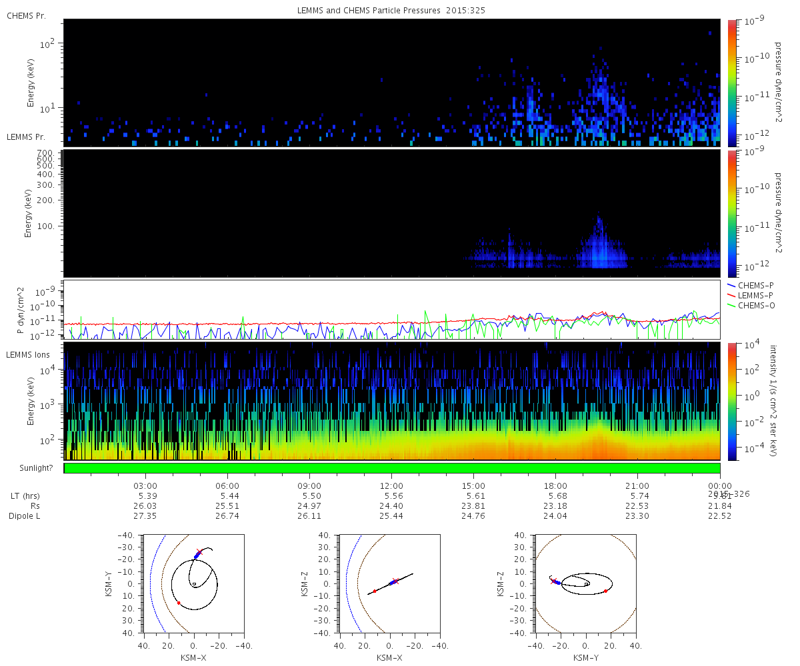The width and height of the screenshot is (800, 666).
Task: Click the green sunlight indicator bar
Action: coord(392,468)
